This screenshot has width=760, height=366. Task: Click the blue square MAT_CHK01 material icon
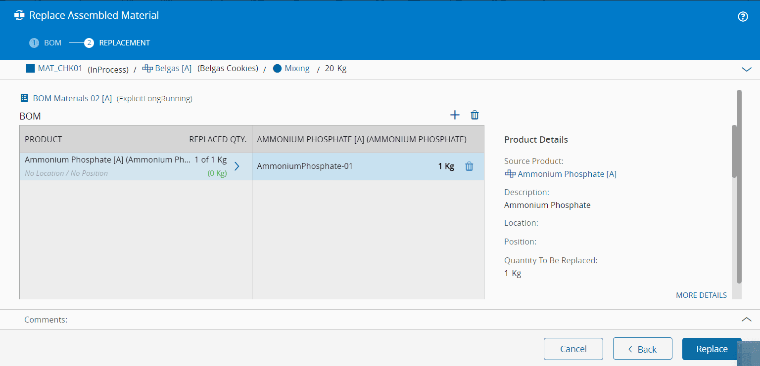31,69
